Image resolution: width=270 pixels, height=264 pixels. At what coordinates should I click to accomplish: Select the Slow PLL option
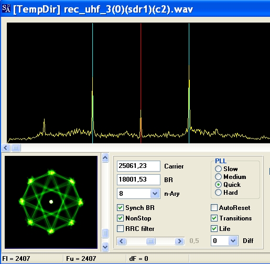pos(218,169)
